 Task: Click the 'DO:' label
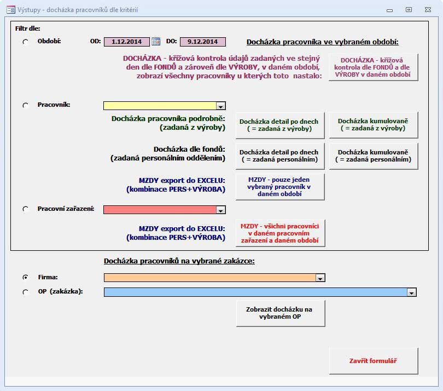point(172,41)
